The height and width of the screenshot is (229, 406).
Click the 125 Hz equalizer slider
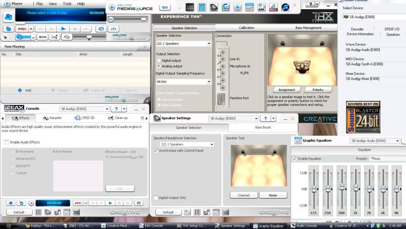[x=314, y=189]
